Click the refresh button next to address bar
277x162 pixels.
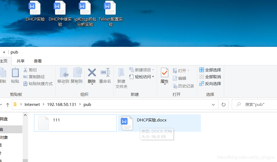coord(223,104)
